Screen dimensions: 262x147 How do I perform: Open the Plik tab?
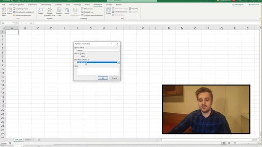coord(4,4)
